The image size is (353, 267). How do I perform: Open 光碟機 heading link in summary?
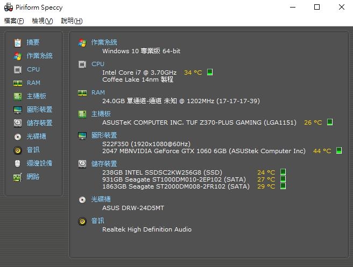[x=101, y=199]
